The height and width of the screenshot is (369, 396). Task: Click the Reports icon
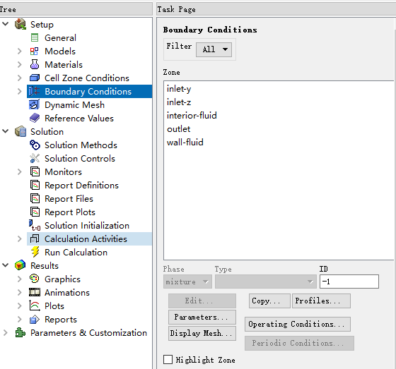tap(35, 320)
